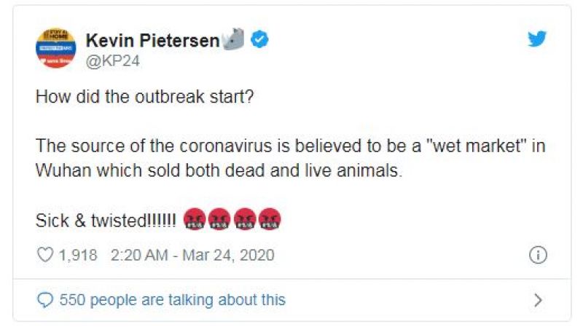
Task: Click the rhino emoji beside the name
Action: (234, 40)
